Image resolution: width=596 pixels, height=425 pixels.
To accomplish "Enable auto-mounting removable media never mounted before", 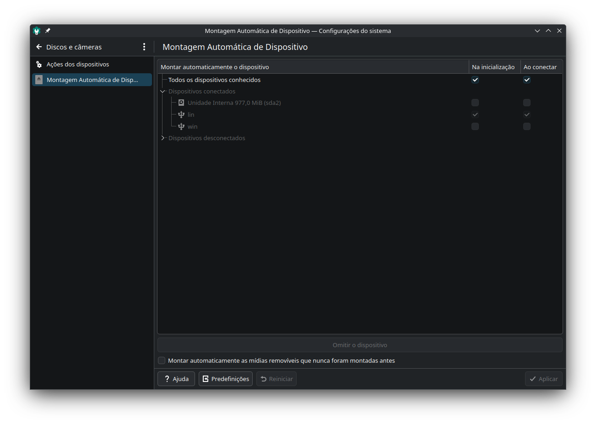I will pyautogui.click(x=162, y=360).
